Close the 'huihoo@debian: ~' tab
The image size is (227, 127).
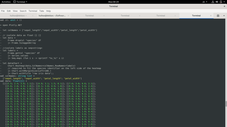(33, 16)
